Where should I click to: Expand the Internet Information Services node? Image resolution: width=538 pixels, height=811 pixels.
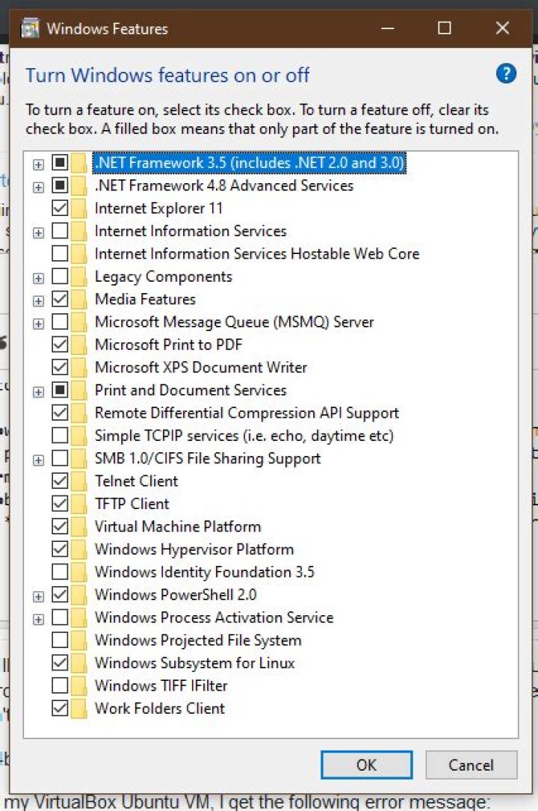pos(38,232)
